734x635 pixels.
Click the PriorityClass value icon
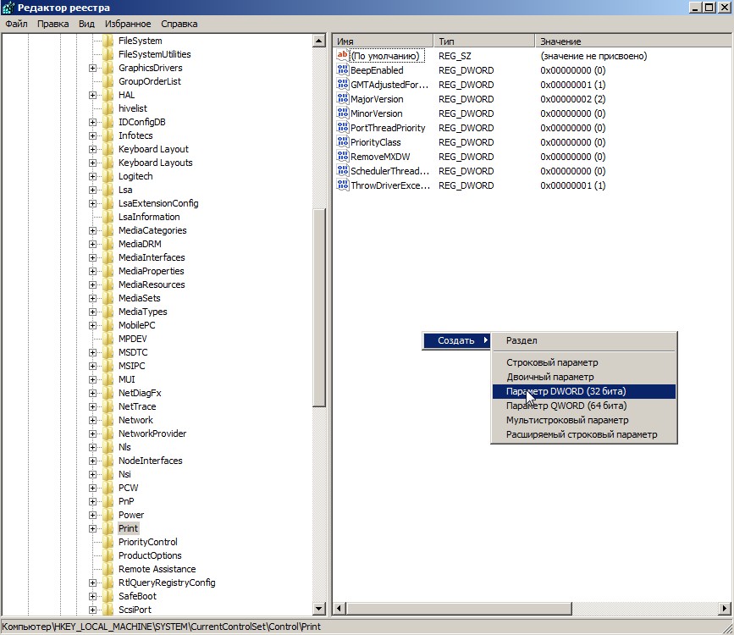pyautogui.click(x=343, y=142)
